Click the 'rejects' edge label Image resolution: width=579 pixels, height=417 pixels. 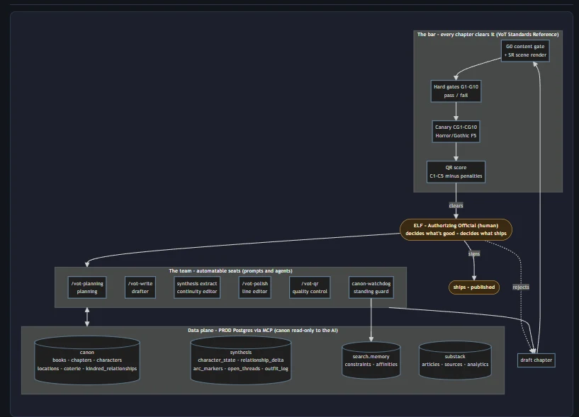(521, 287)
